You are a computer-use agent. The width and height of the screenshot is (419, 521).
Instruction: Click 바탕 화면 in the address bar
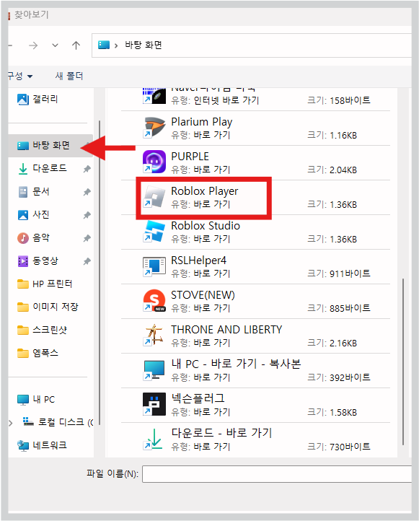[x=144, y=45]
